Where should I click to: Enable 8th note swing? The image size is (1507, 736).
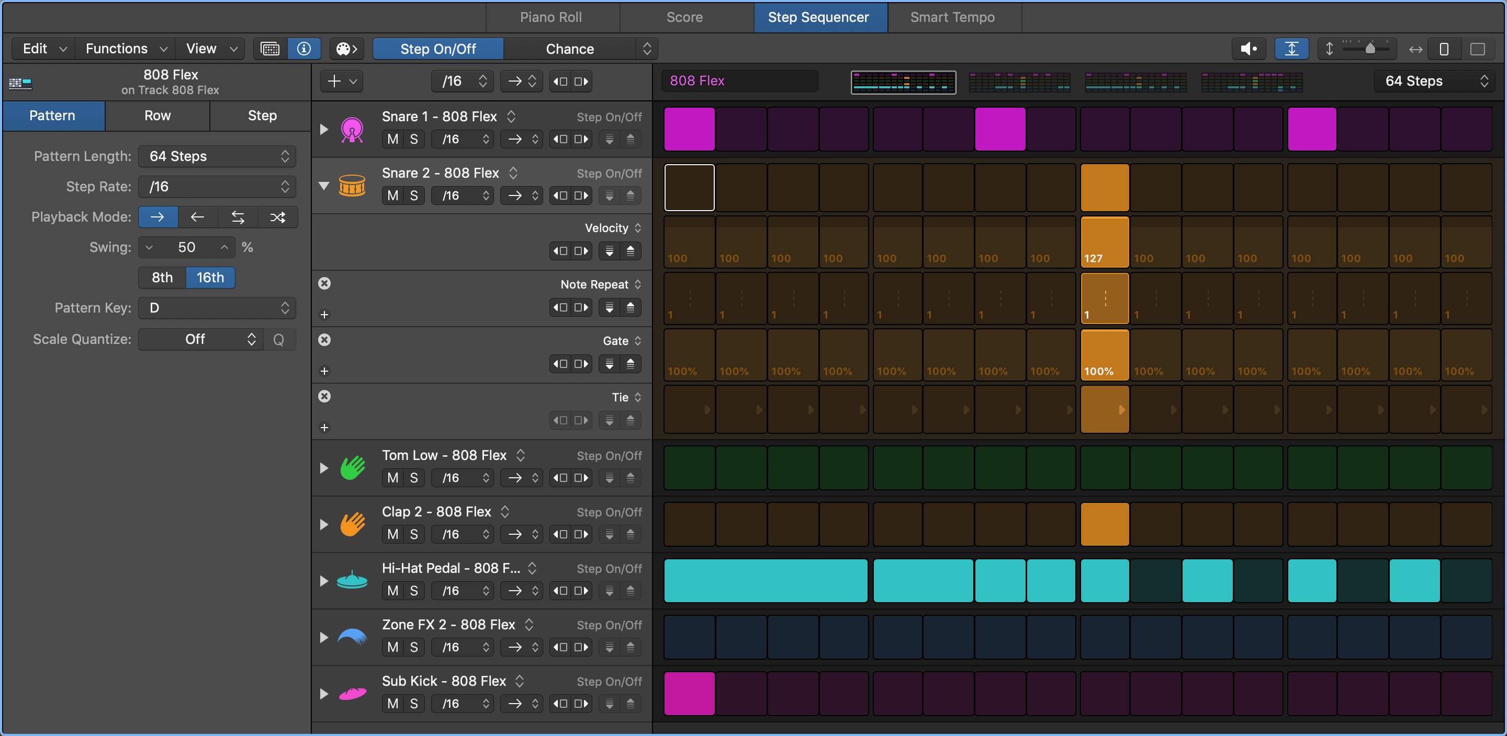pyautogui.click(x=162, y=277)
